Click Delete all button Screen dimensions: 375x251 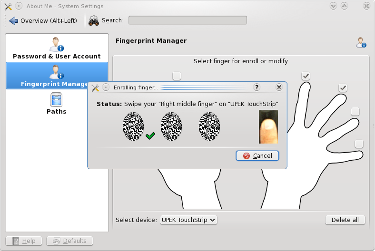[345, 220]
